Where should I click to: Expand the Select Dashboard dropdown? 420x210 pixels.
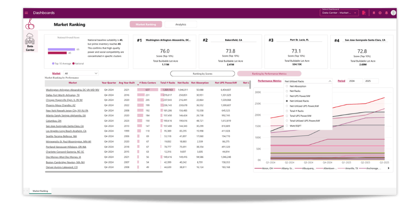click(x=339, y=13)
